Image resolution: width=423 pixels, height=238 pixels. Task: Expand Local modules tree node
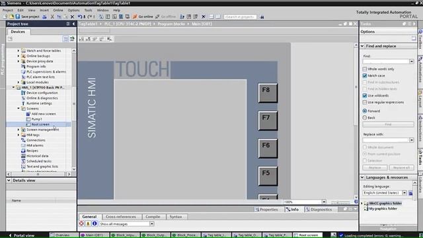[x=19, y=82]
